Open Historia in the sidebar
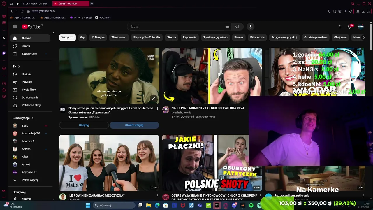This screenshot has width=373, height=210. coord(30,74)
